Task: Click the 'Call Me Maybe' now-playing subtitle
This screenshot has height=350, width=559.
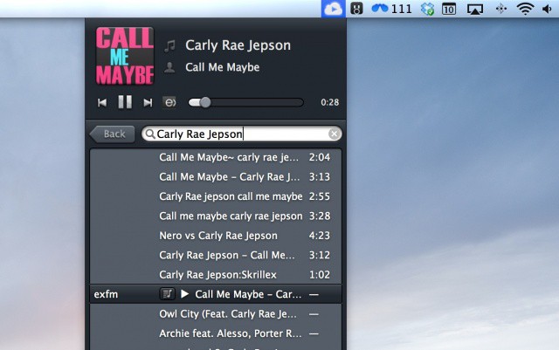Action: pyautogui.click(x=223, y=67)
